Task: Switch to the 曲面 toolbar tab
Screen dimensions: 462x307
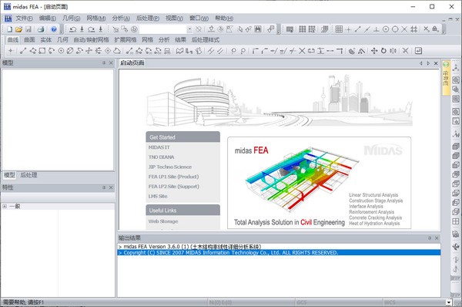Action: pos(29,40)
